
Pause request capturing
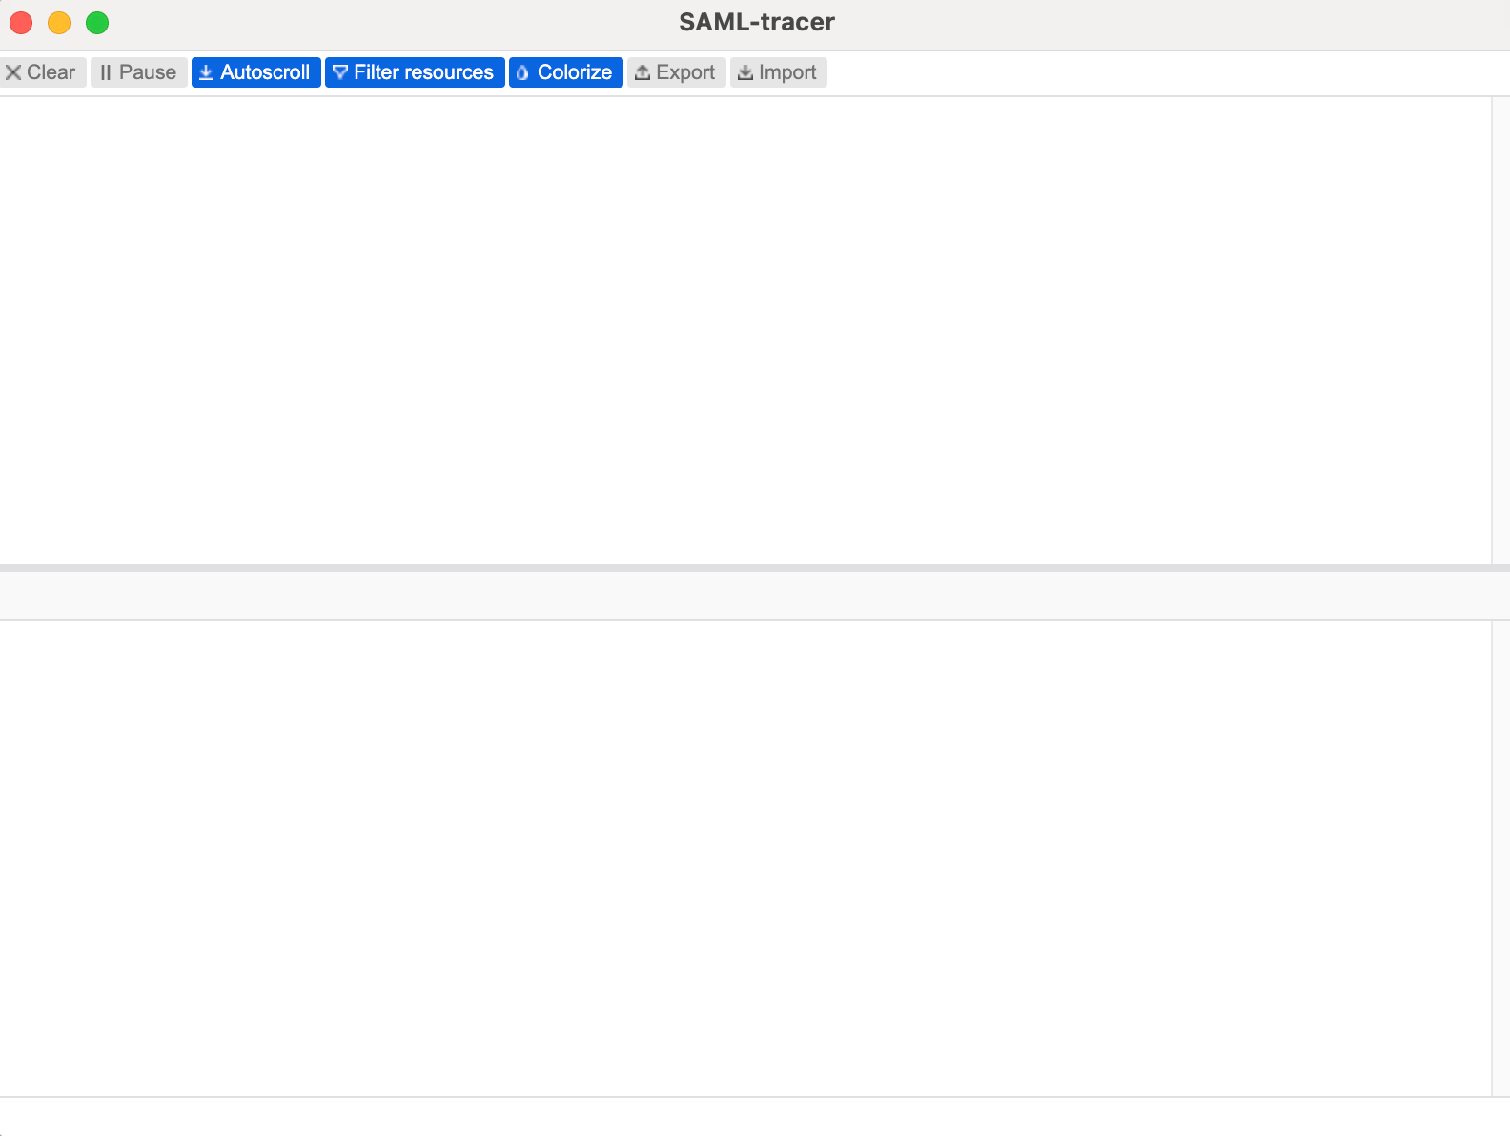point(139,72)
